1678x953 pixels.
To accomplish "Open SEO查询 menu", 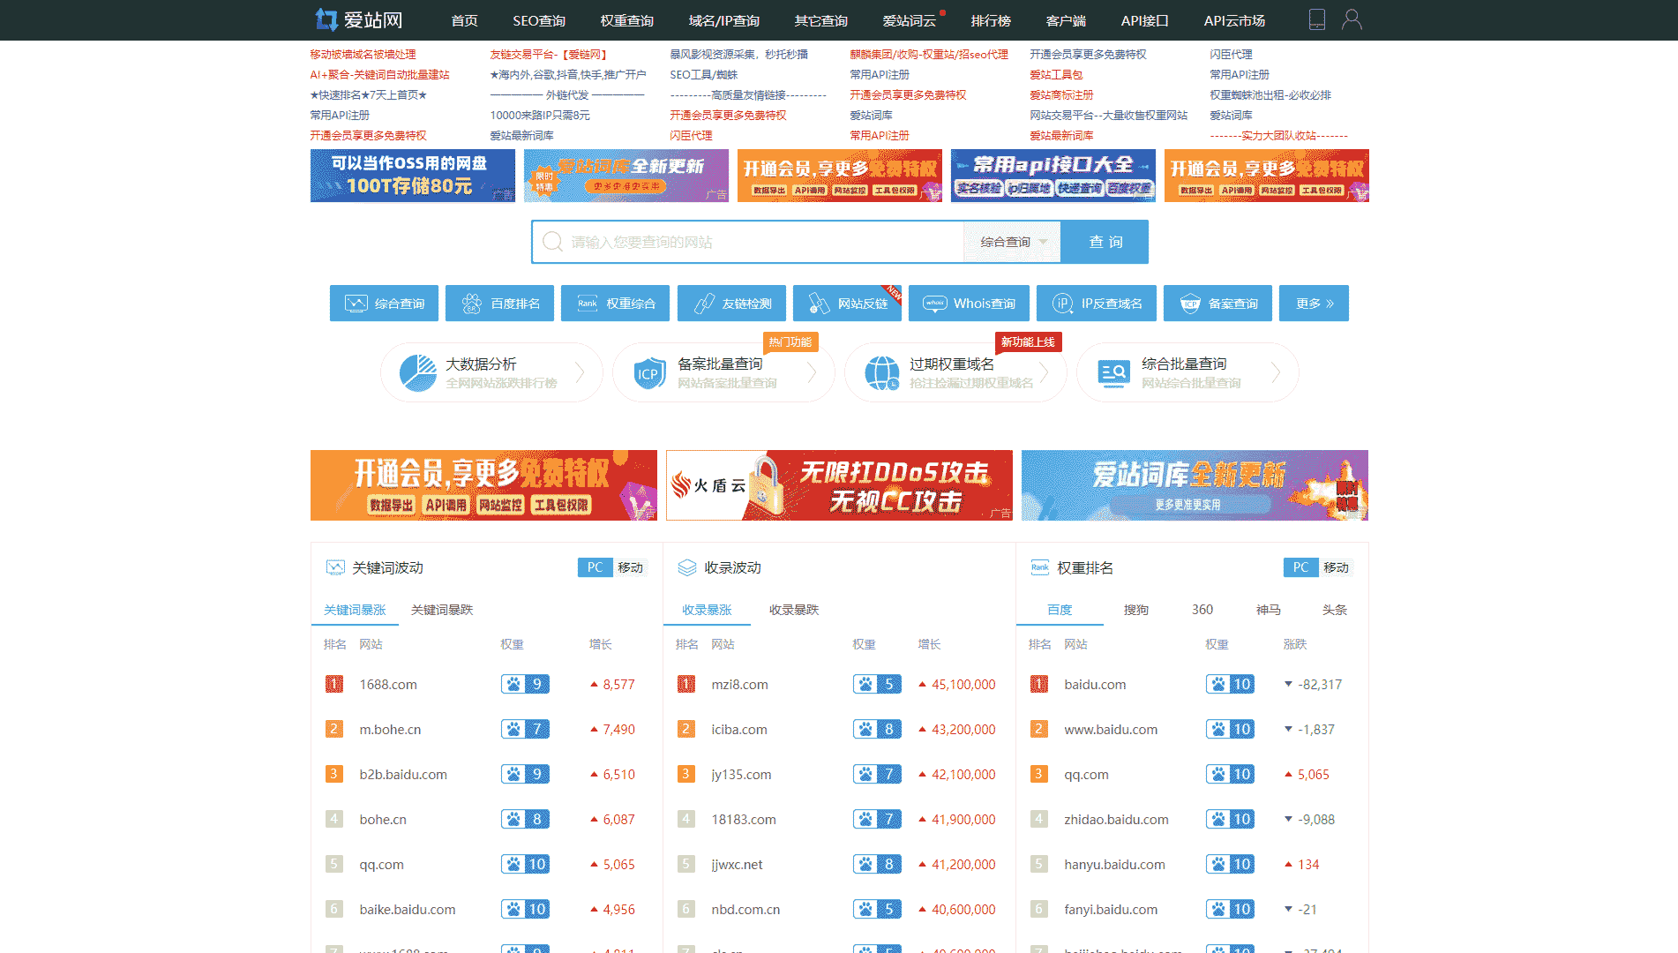I will click(539, 20).
